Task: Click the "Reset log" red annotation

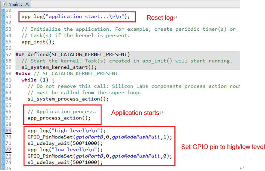Action: 160,18
